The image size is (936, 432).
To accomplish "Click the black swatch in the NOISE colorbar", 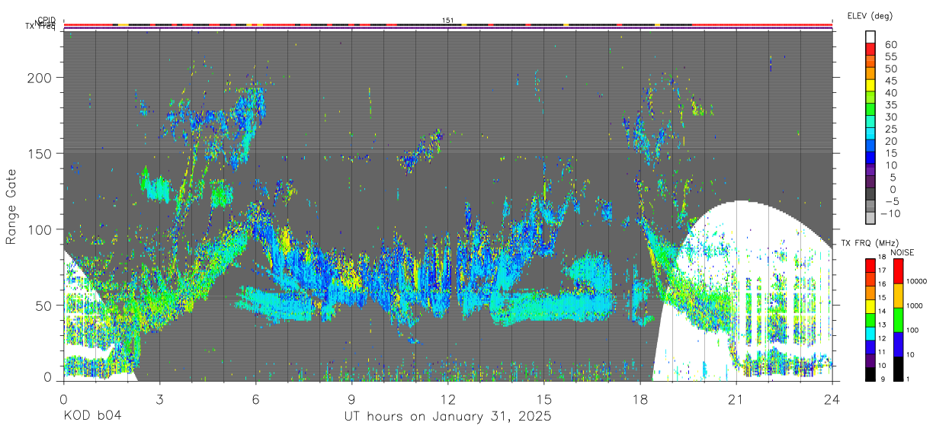I will click(897, 368).
